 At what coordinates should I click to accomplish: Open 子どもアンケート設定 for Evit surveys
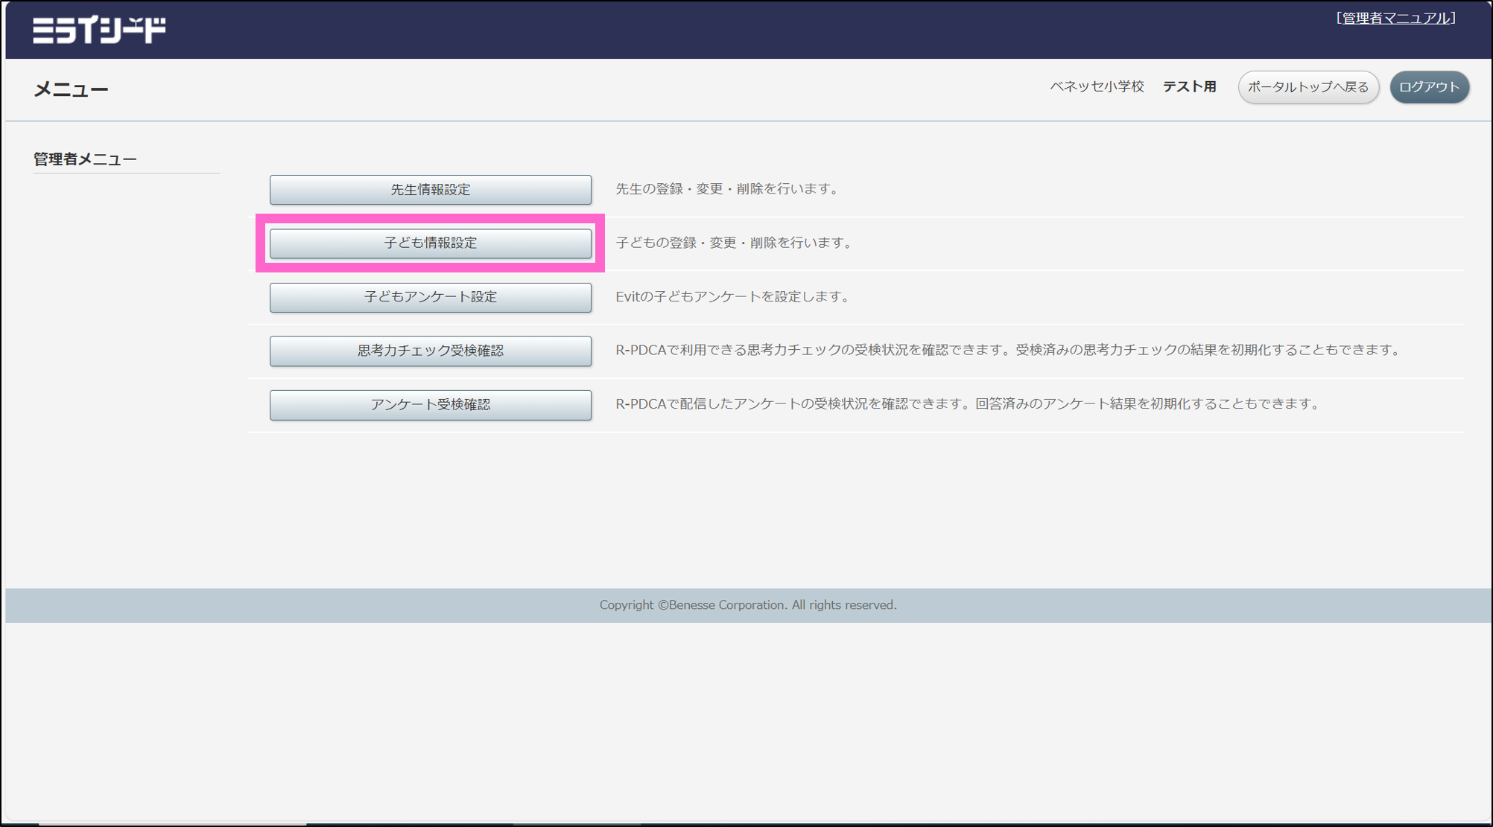coord(430,296)
